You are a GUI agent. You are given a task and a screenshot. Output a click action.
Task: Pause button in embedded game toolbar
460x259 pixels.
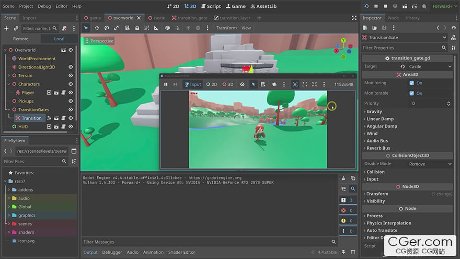166,84
